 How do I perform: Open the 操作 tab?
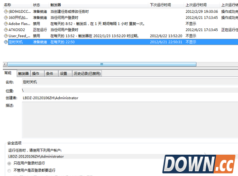click(x=37, y=74)
